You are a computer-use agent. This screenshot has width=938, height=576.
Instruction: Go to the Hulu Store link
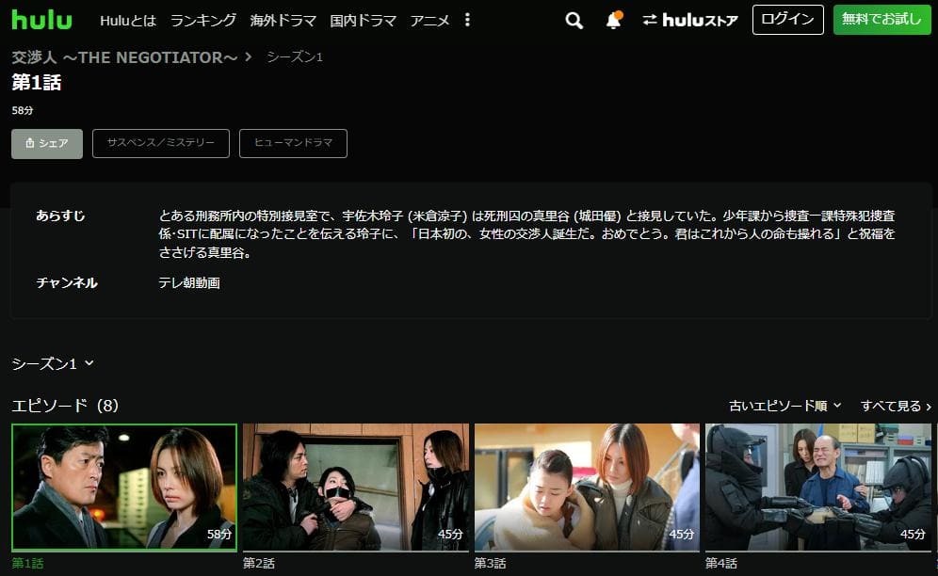coord(689,21)
